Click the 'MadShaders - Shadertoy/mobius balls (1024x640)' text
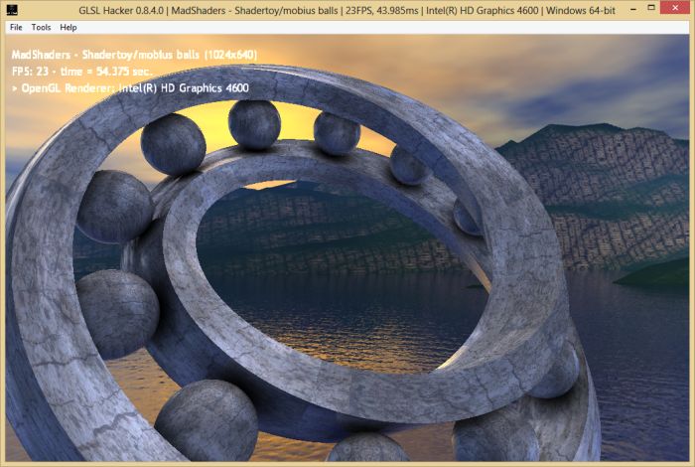 point(134,55)
